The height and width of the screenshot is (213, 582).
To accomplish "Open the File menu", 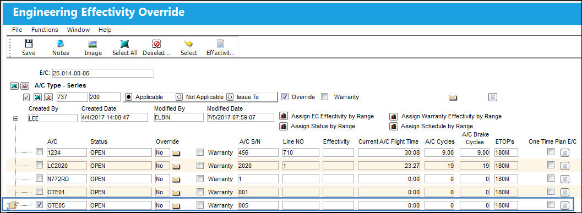I will tap(17, 30).
